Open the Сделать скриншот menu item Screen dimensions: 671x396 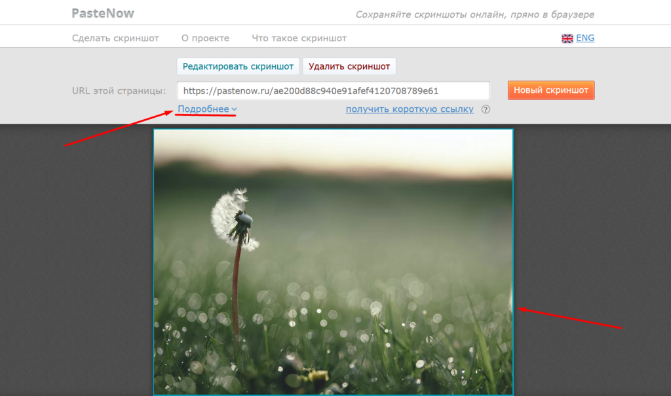[x=115, y=38]
